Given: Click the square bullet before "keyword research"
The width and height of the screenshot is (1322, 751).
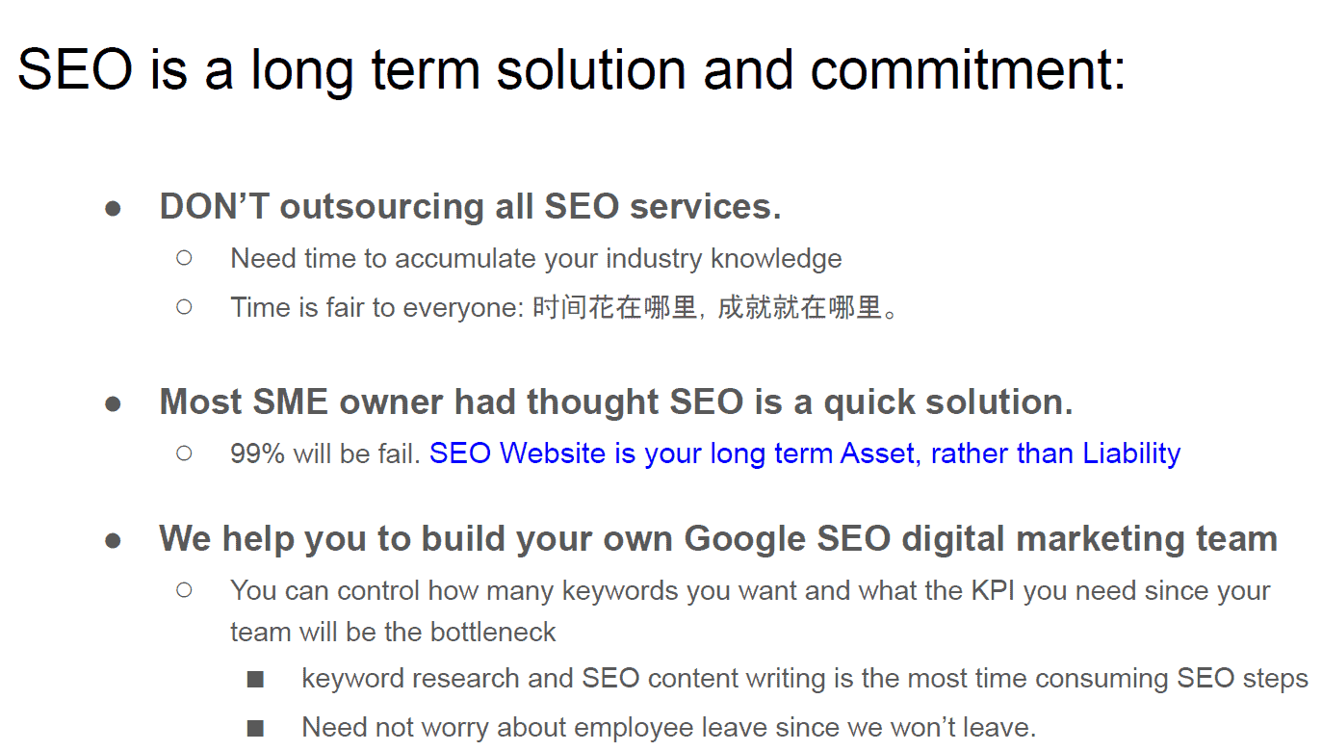Looking at the screenshot, I should tap(255, 680).
